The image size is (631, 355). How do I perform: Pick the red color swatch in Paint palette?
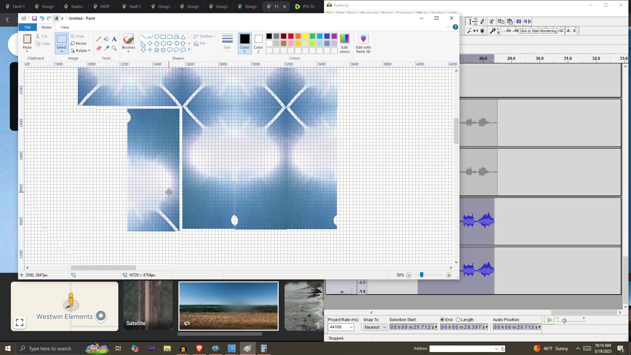click(291, 36)
